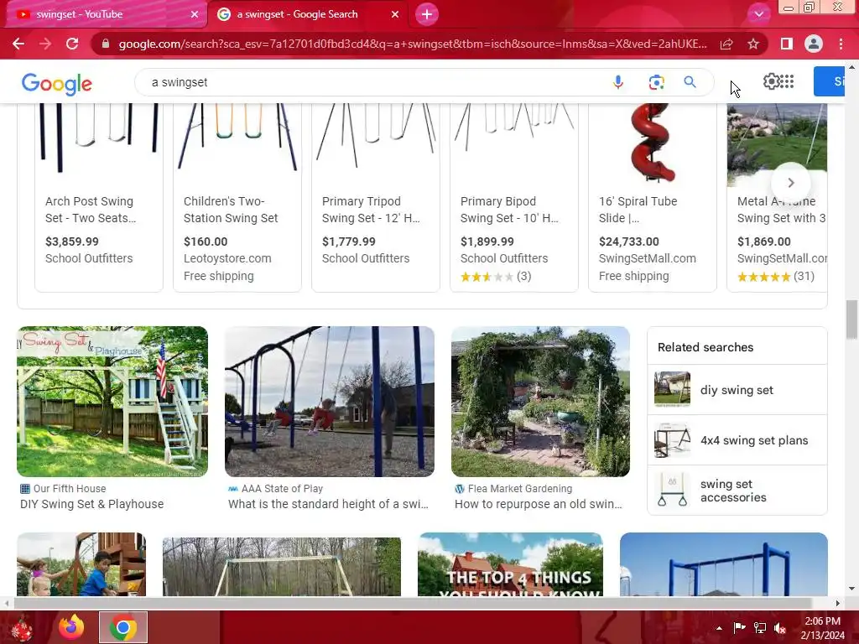Open Children's Two-Station Swing Set listing
859x644 pixels.
(237, 197)
